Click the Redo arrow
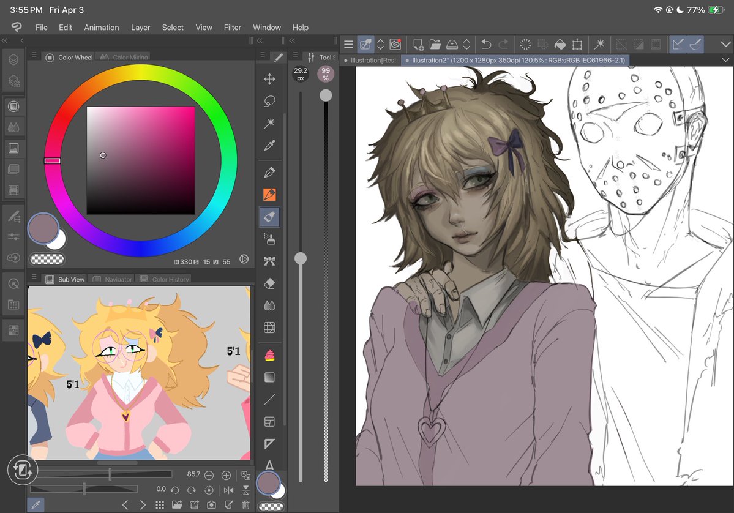Screen dimensions: 734x513 pos(503,45)
